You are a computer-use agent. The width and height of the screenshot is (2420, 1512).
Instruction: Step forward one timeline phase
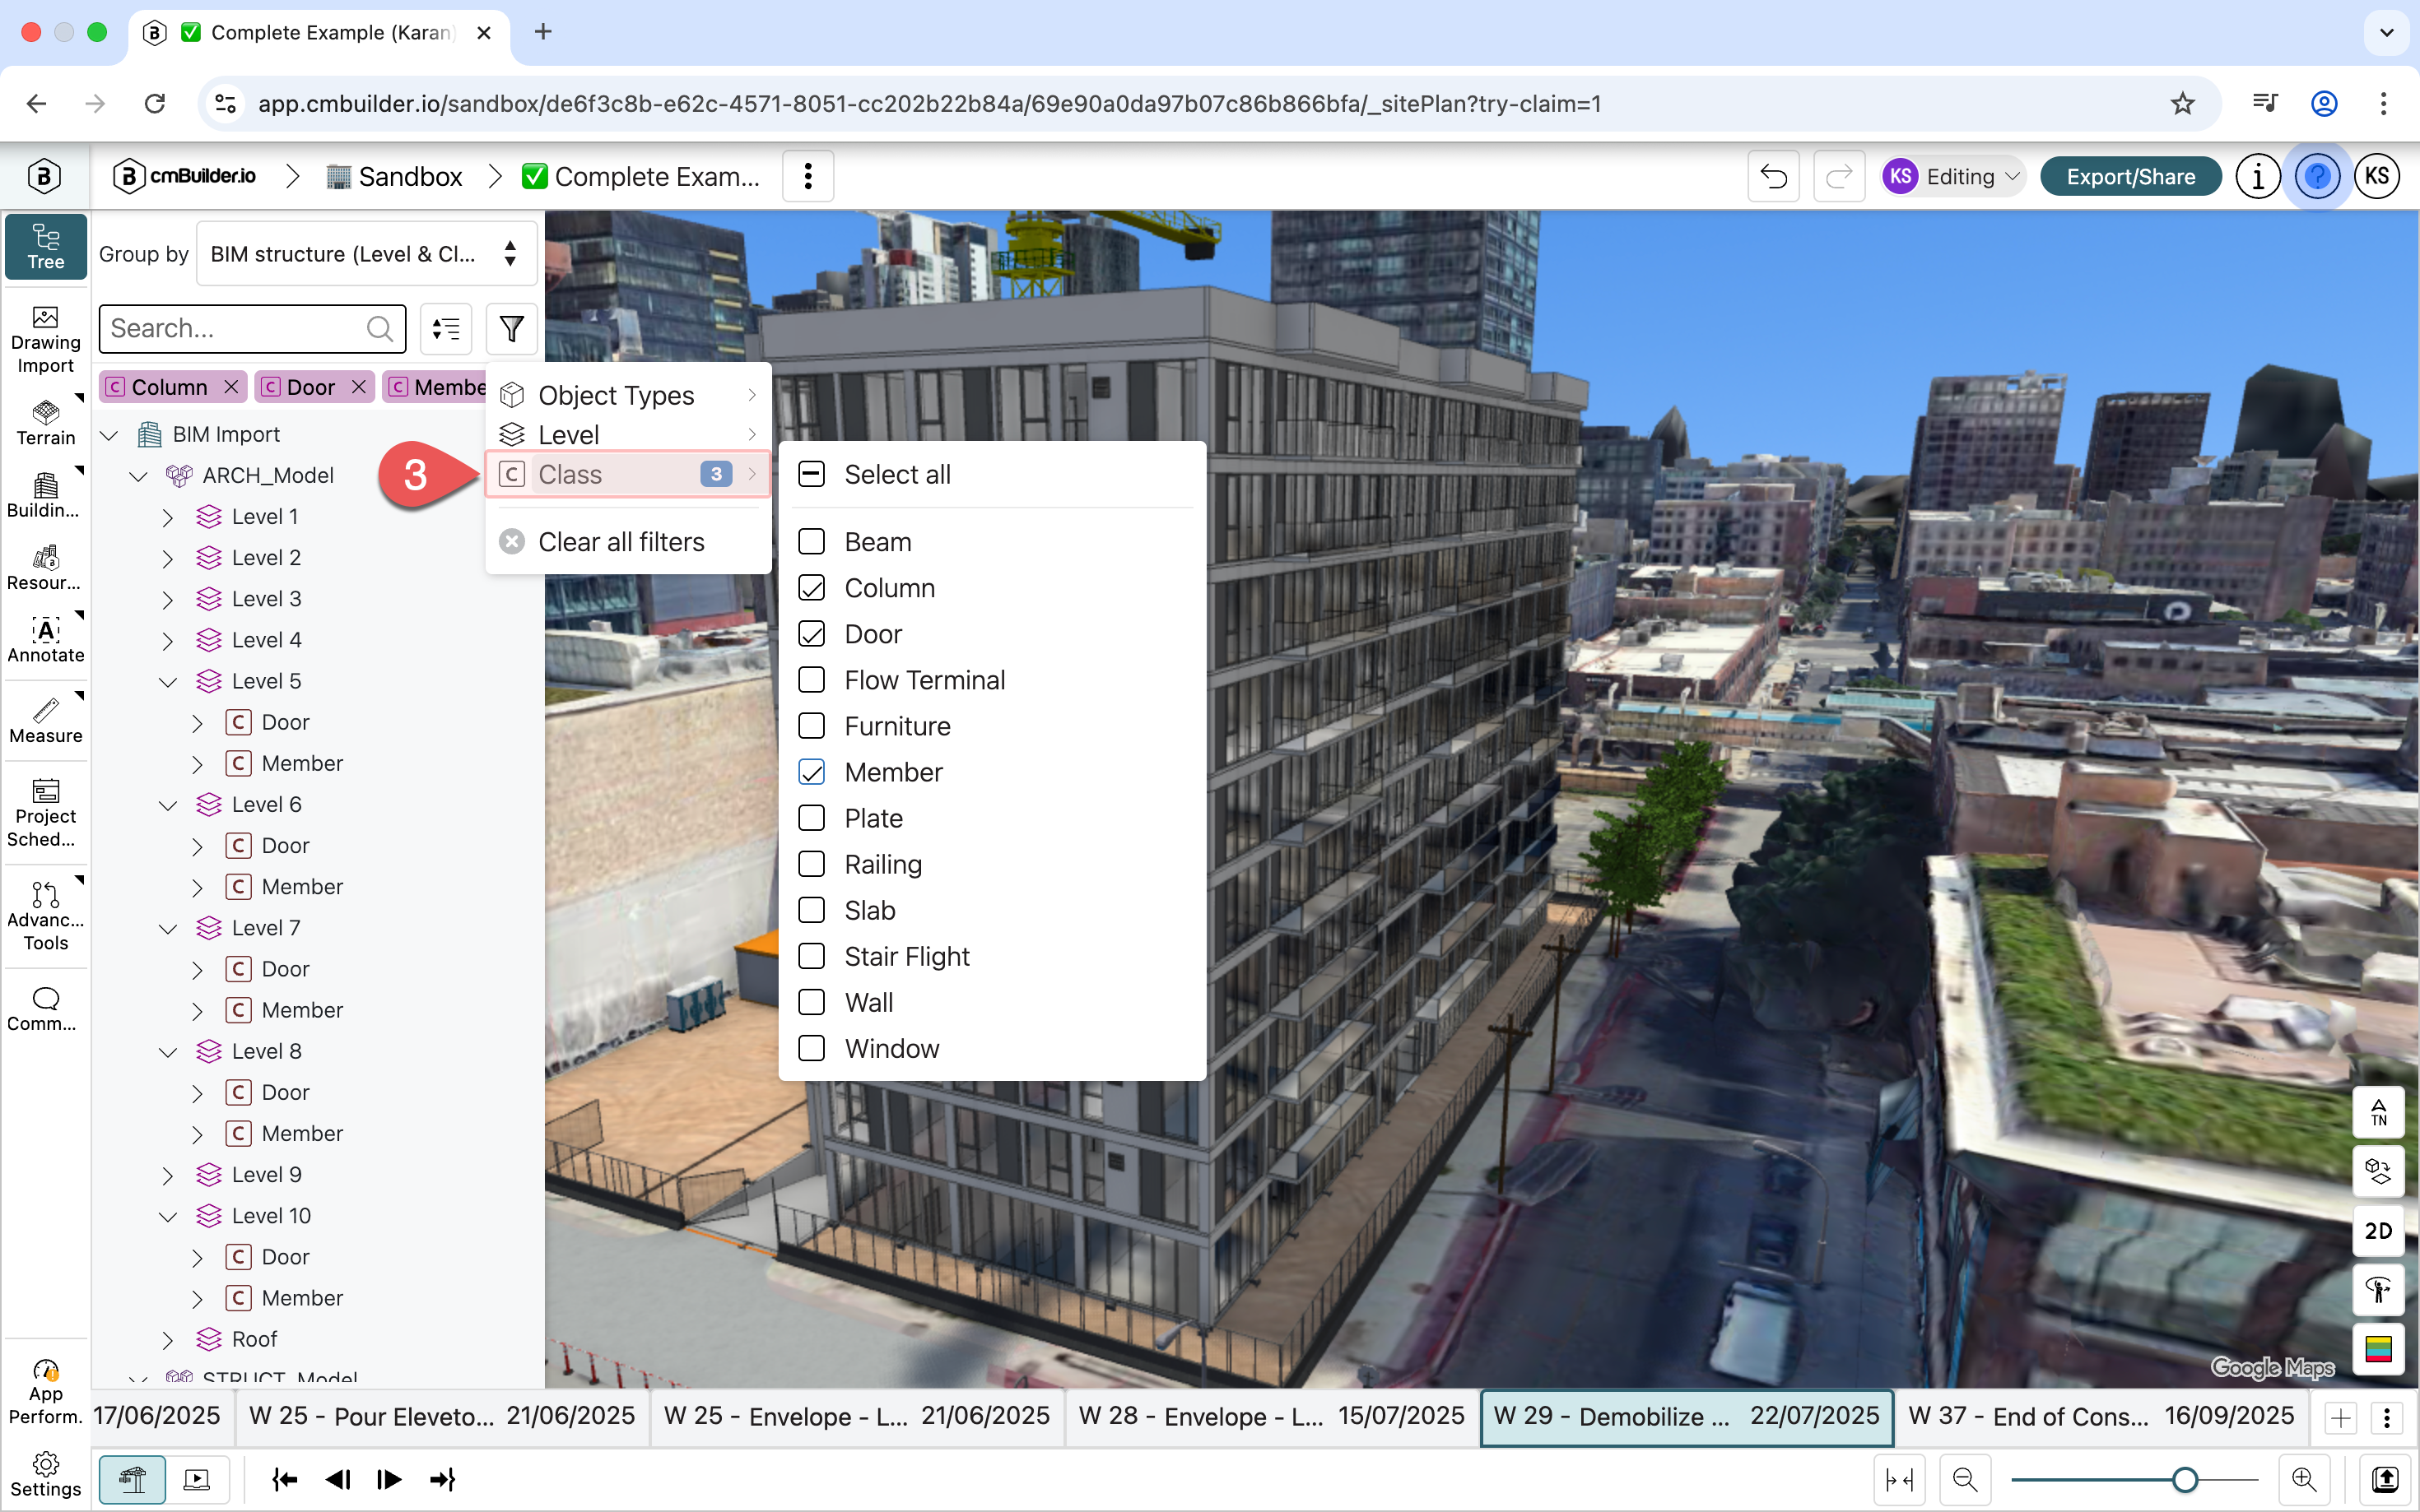tap(389, 1479)
